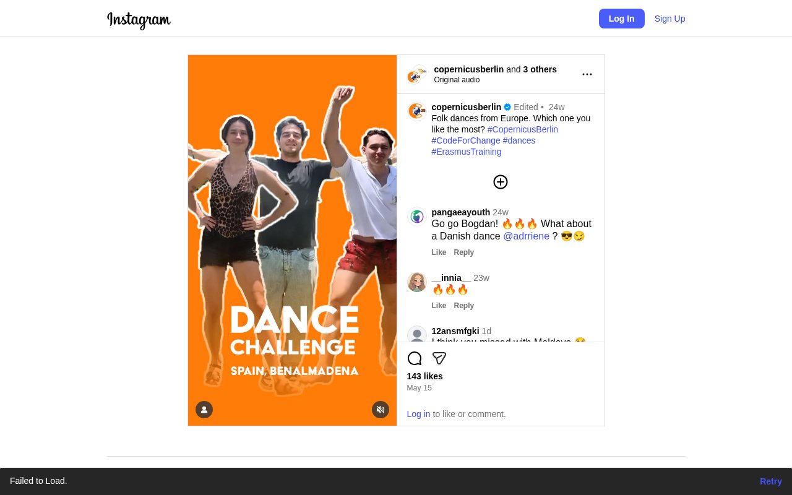Click the share paper plane icon

point(439,358)
